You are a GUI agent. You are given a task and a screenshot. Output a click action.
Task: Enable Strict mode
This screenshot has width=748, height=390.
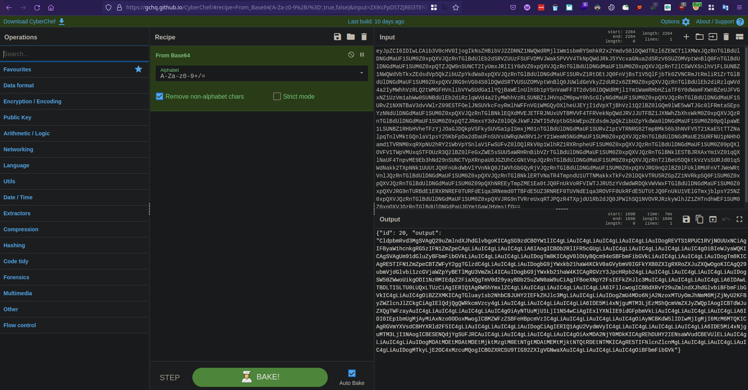277,96
